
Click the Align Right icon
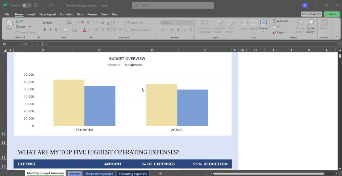108,30
